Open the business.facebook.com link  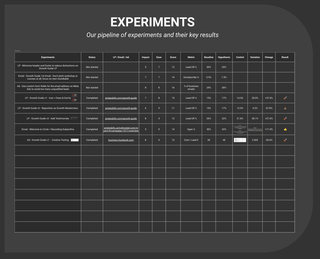121,140
